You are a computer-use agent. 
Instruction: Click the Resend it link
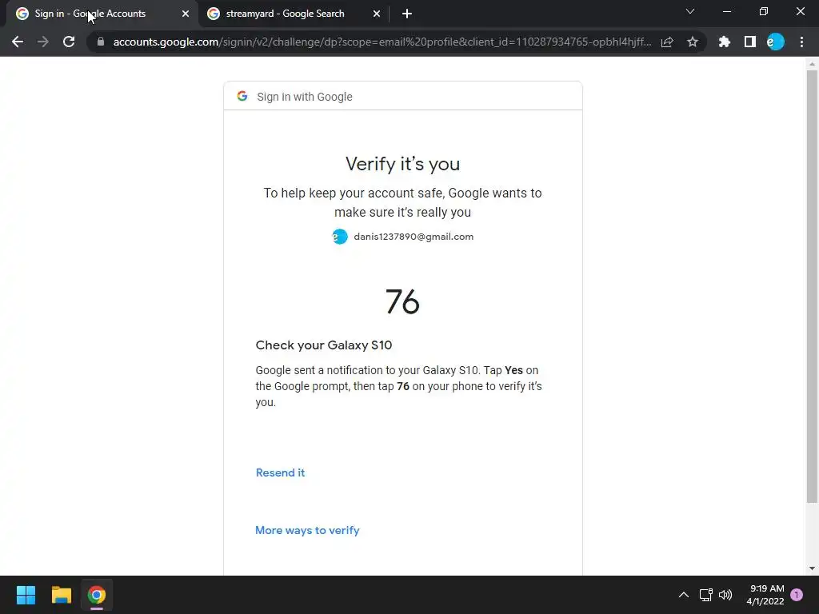point(281,472)
